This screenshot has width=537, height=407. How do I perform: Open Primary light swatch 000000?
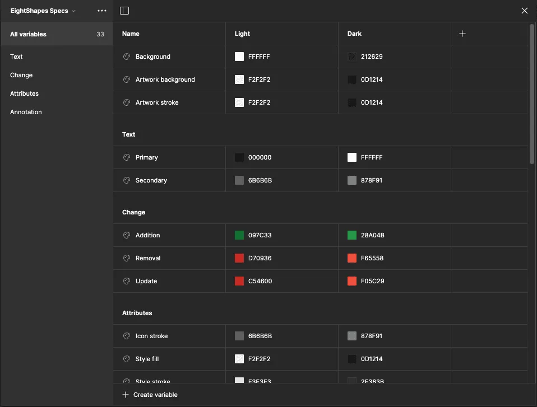click(239, 157)
